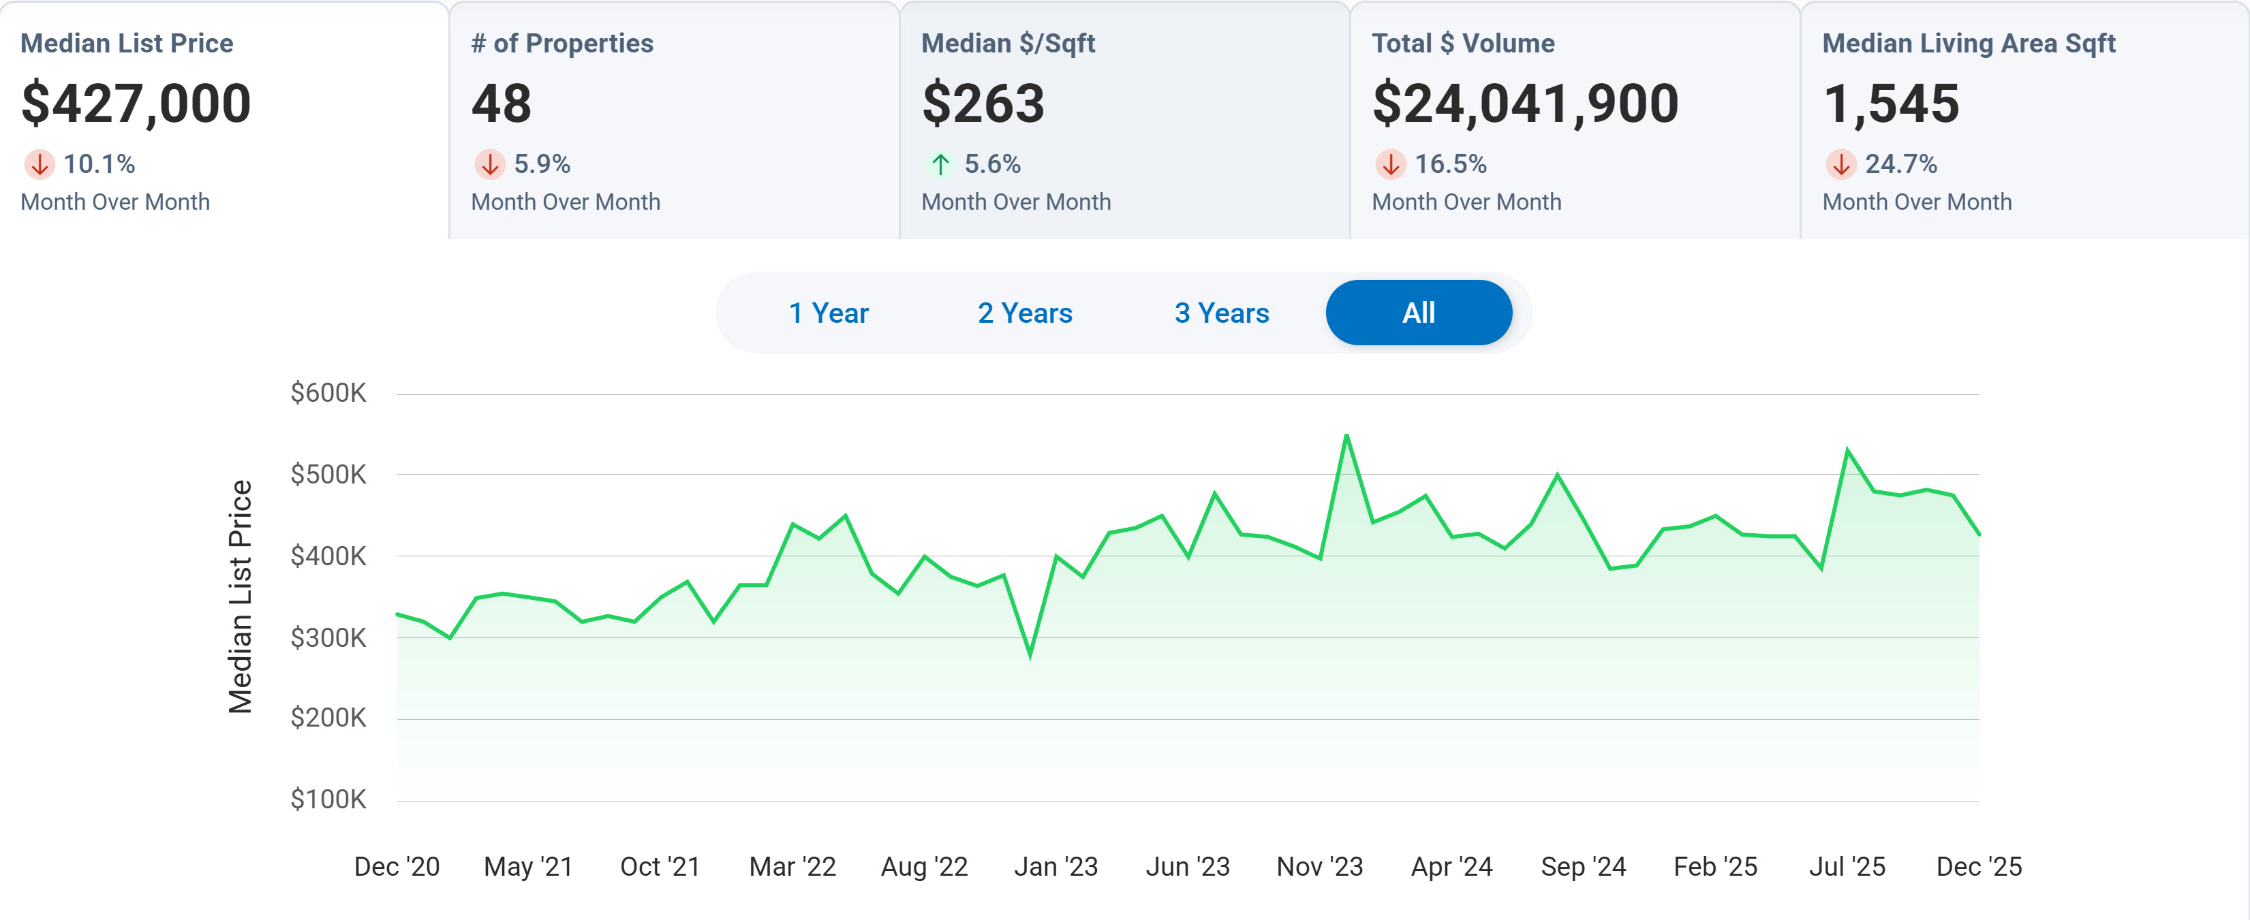Screen dimensions: 2250x920
Task: Click red down arrow beside 16.5%
Action: tap(1391, 164)
